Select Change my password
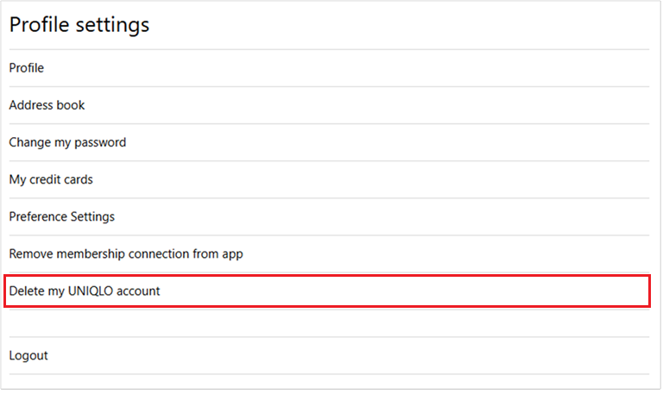The image size is (663, 394). [67, 142]
